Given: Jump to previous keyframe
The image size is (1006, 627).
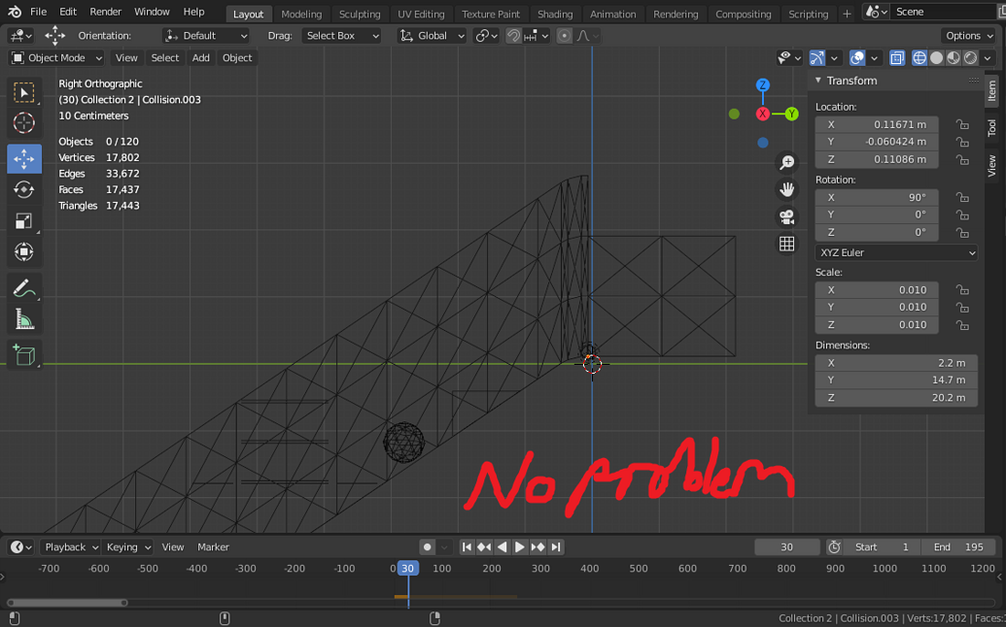Looking at the screenshot, I should click(484, 547).
